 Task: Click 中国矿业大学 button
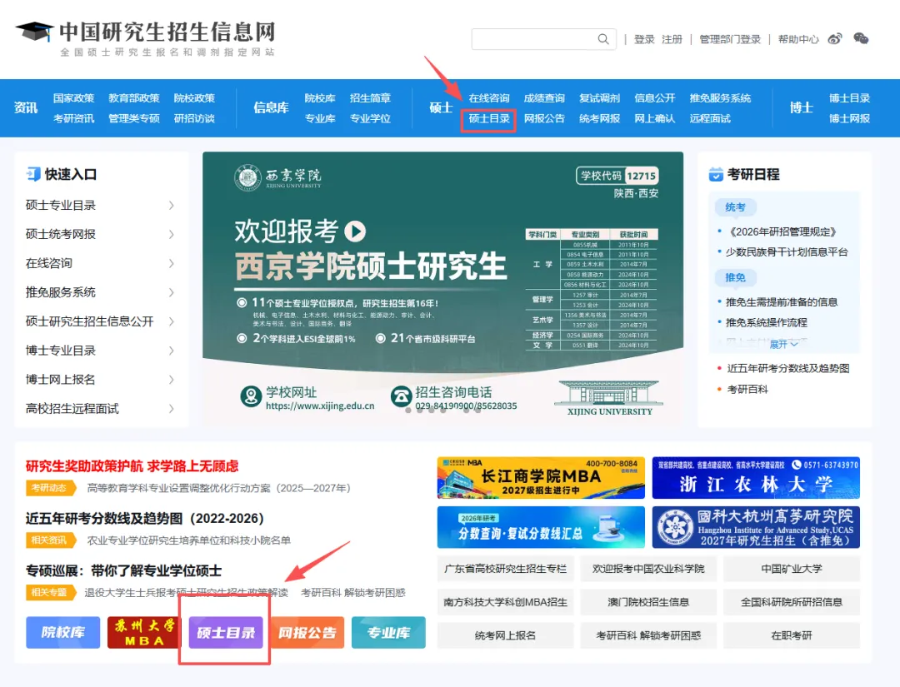(x=792, y=569)
